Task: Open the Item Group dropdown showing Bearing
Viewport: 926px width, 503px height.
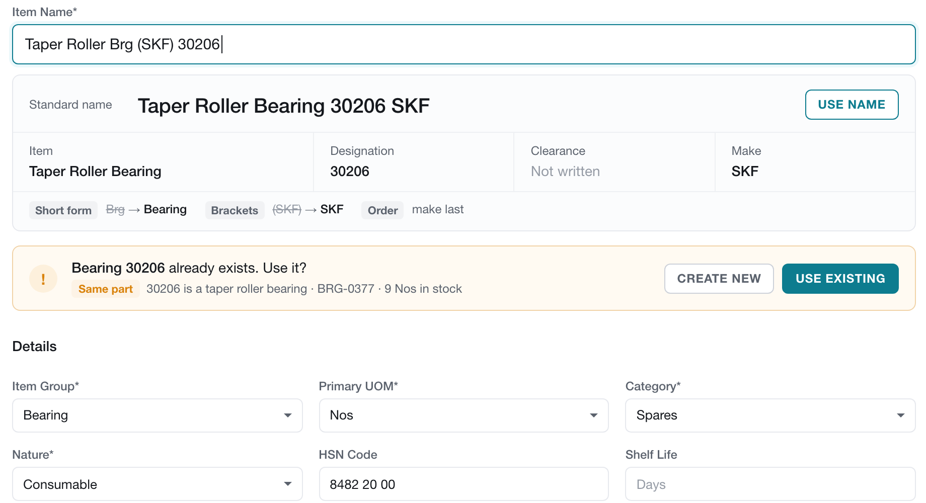Action: pos(157,415)
